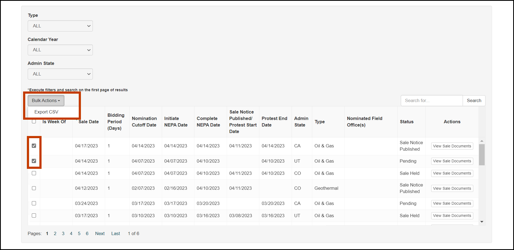The width and height of the screenshot is (514, 250).
Task: Open the Type dropdown
Action: [60, 26]
